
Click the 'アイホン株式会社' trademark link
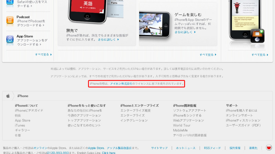click(x=121, y=84)
